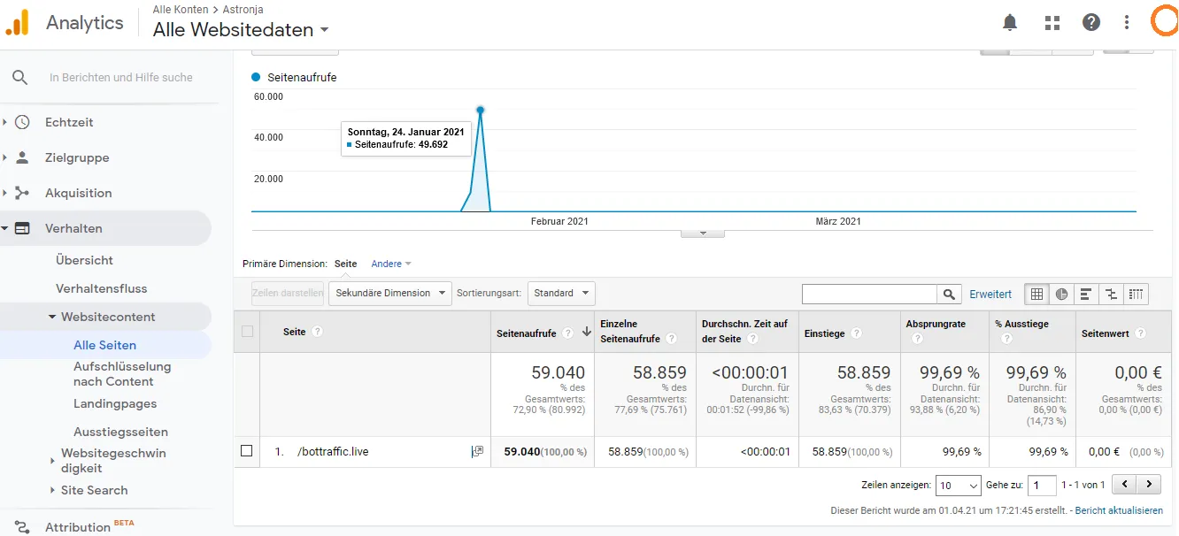Click the search magnifier button beside table filter
The width and height of the screenshot is (1179, 536).
(x=949, y=294)
